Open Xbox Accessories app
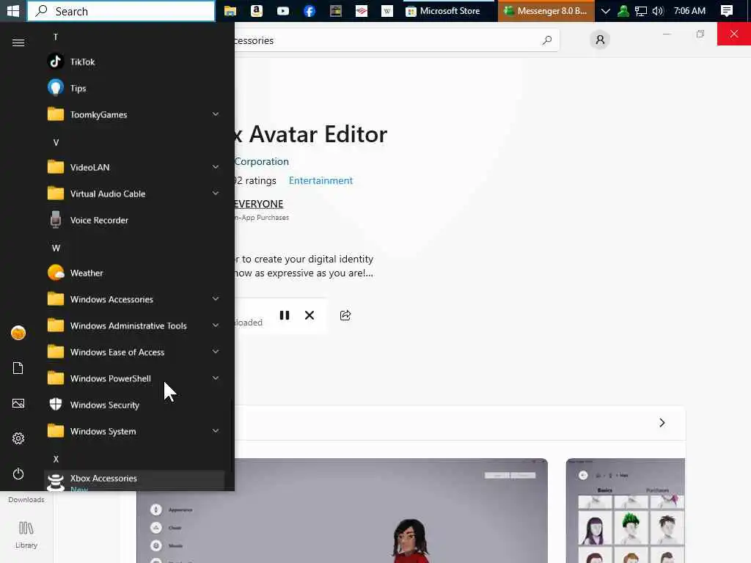Screen dimensions: 751x563 (134, 481)
